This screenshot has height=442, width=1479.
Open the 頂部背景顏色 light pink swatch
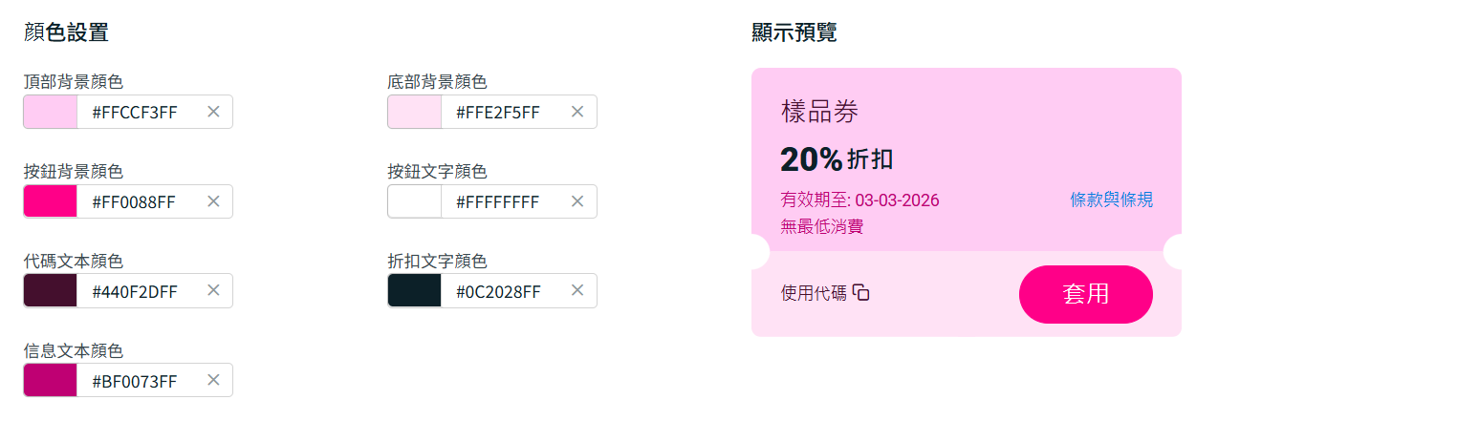click(x=51, y=112)
